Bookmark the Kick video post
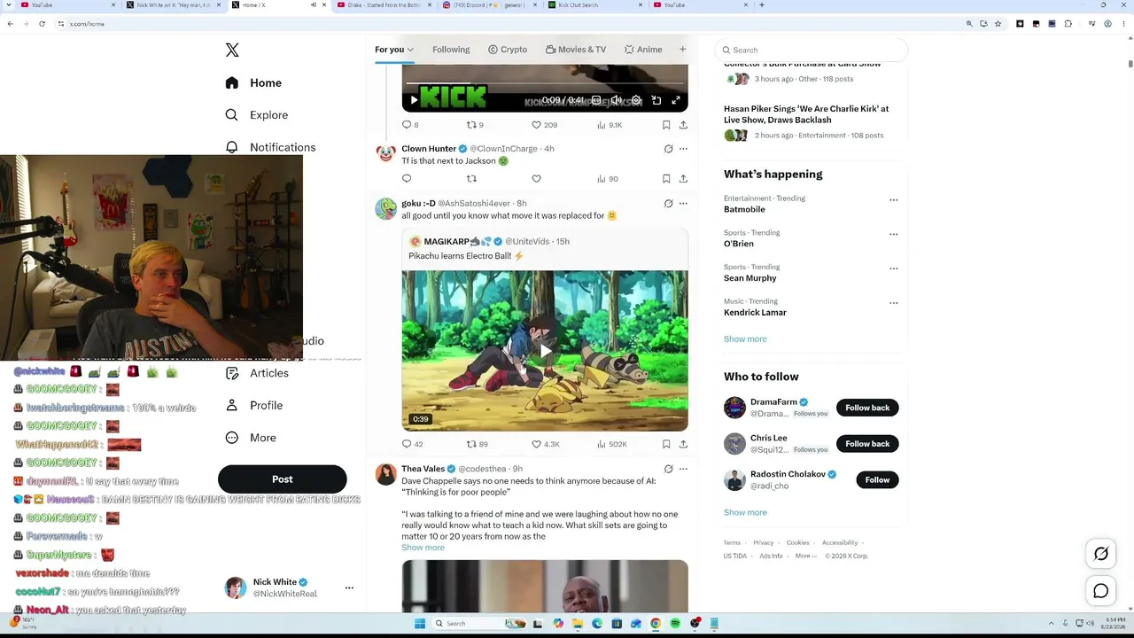1134x638 pixels. pyautogui.click(x=666, y=125)
